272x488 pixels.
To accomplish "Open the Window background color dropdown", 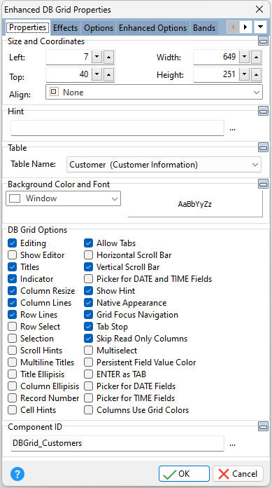I will [x=63, y=198].
